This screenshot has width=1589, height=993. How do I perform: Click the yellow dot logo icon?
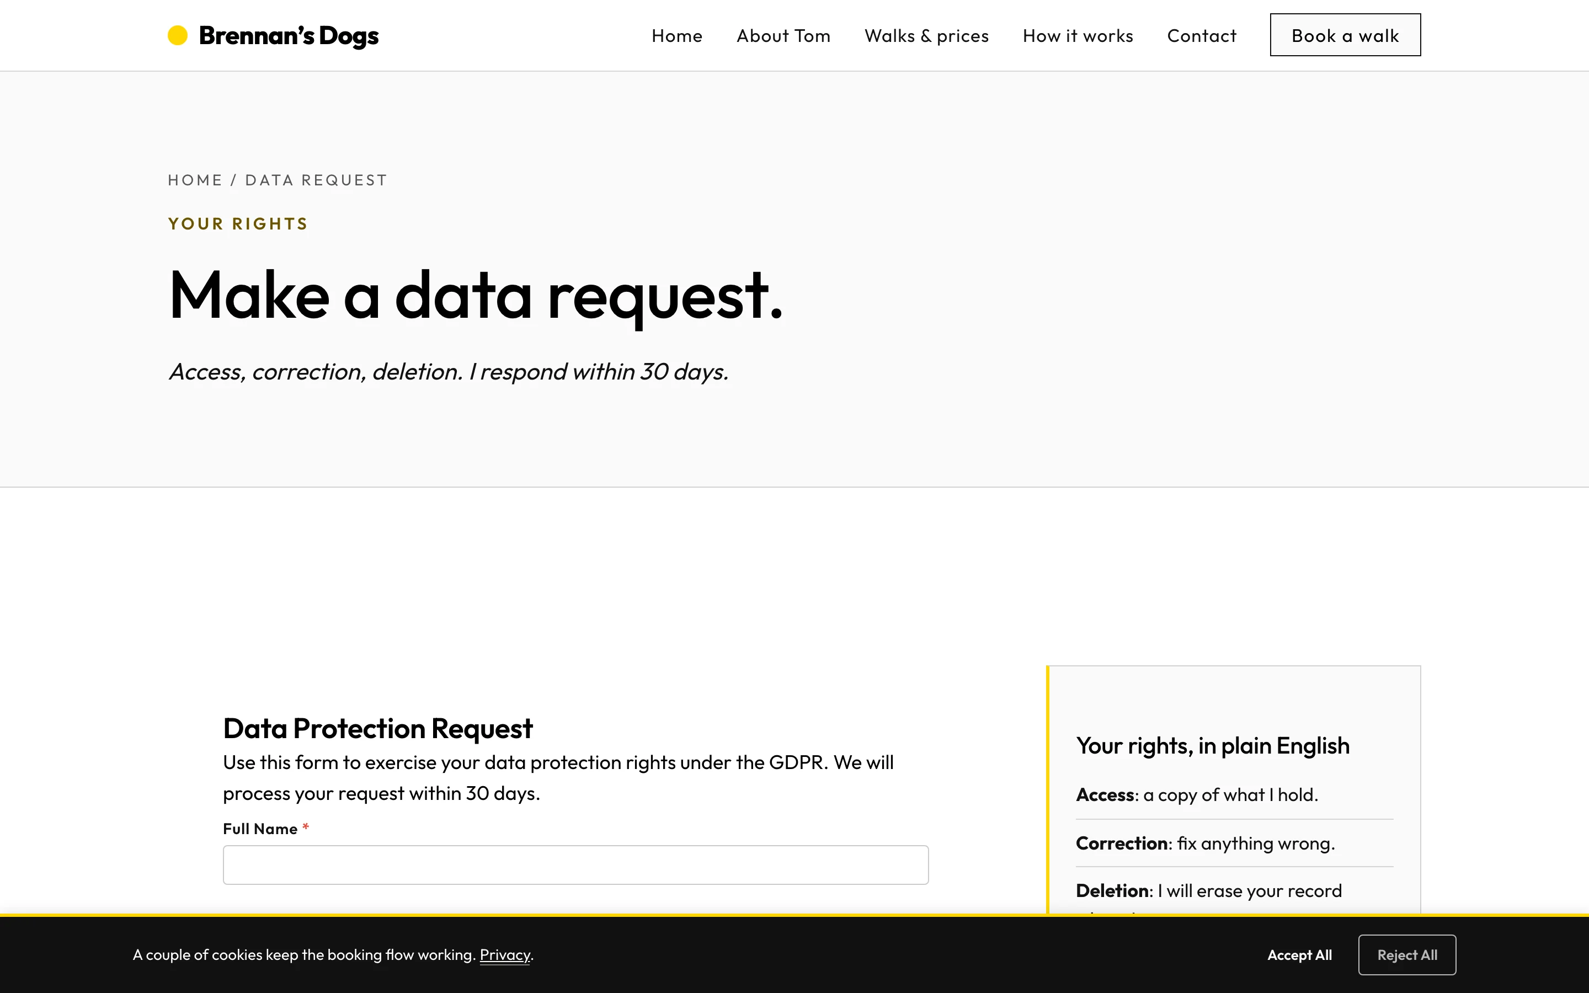coord(177,35)
